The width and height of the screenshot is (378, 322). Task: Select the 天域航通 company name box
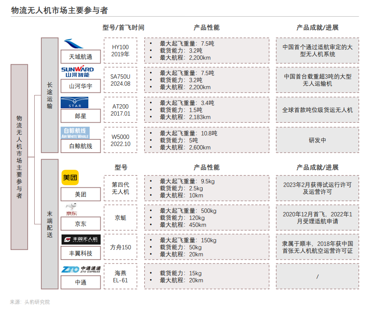click(x=80, y=57)
